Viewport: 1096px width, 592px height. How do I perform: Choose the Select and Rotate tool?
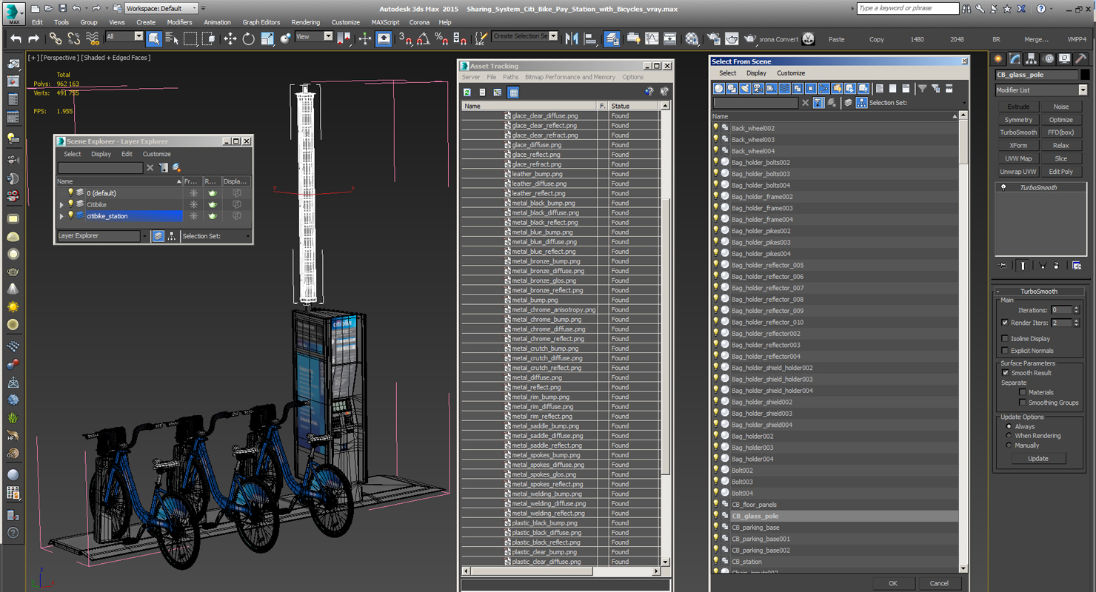tap(249, 38)
